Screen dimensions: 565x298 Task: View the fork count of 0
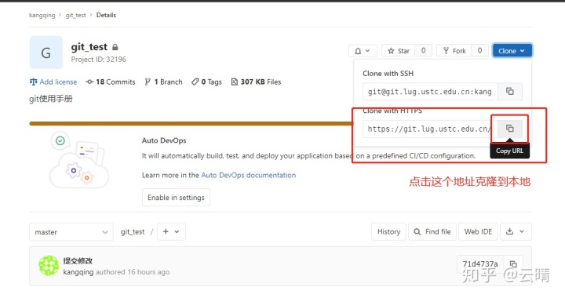[479, 51]
